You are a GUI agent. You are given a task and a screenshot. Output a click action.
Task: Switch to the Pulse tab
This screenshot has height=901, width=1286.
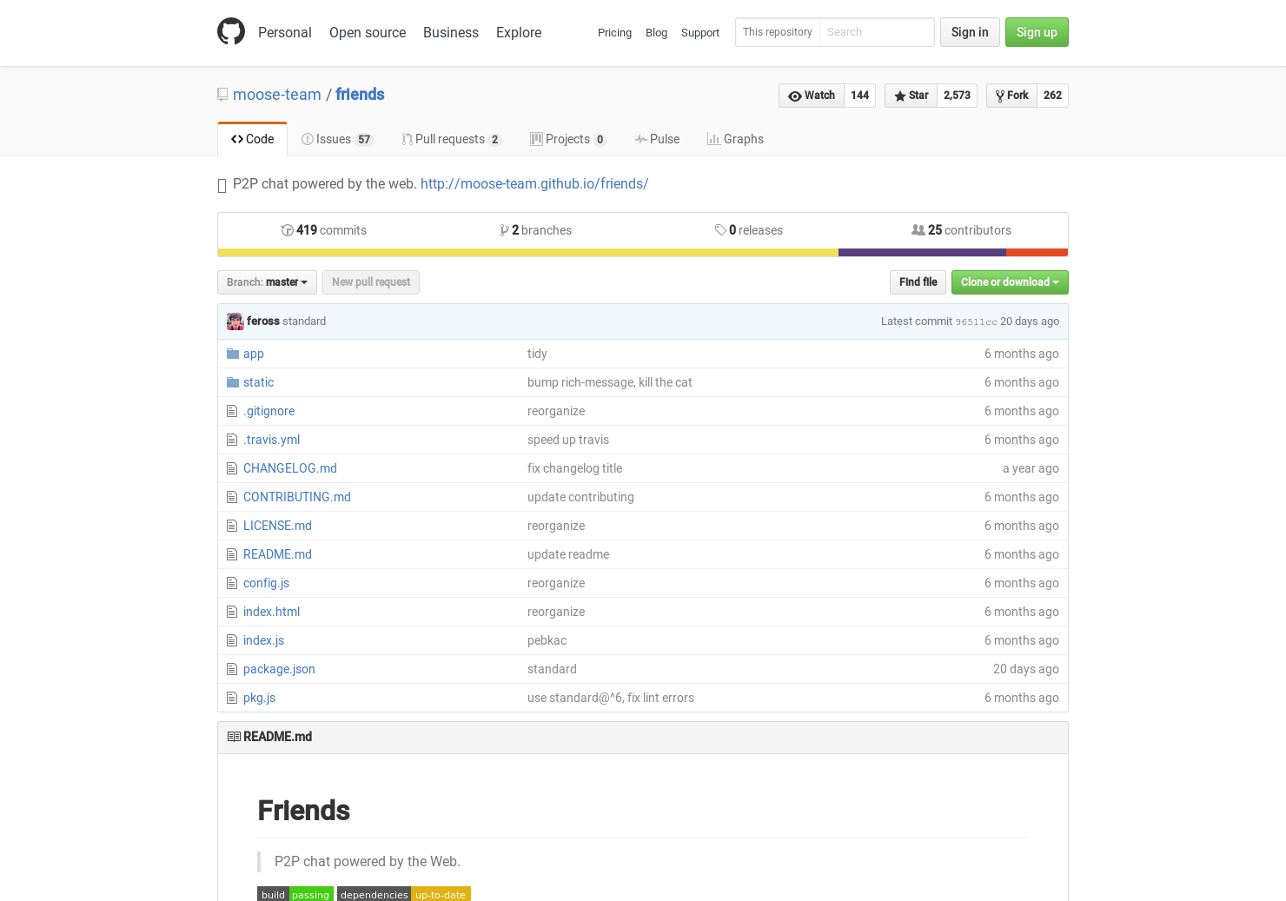pyautogui.click(x=657, y=139)
